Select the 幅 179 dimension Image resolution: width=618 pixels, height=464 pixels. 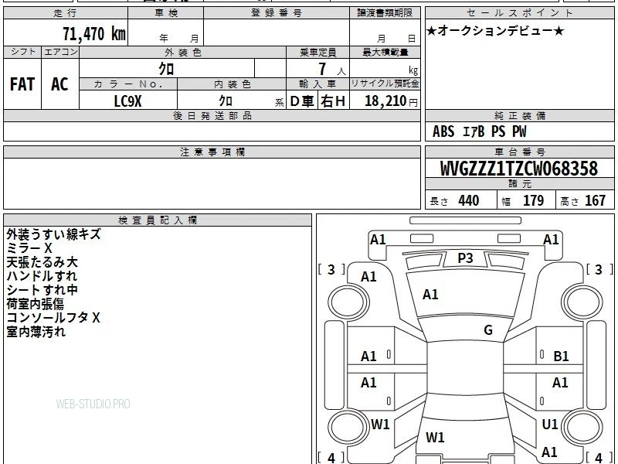pyautogui.click(x=523, y=200)
